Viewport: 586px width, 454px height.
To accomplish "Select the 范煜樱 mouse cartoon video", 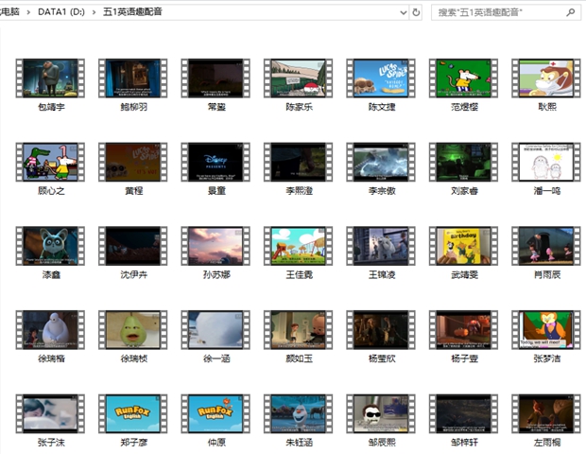I will point(463,79).
